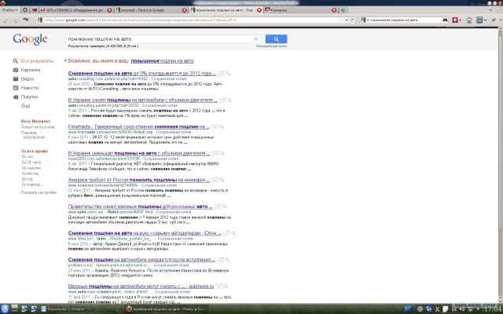
Task: Expand 'Ещё' in sidebar
Action: pyautogui.click(x=26, y=106)
